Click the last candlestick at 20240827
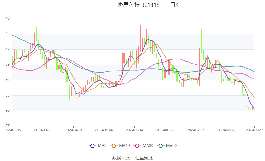Screen dimensions: 265x161 click(x=254, y=111)
